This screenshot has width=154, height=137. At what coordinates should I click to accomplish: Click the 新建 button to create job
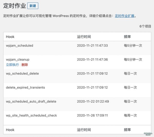click(x=33, y=6)
